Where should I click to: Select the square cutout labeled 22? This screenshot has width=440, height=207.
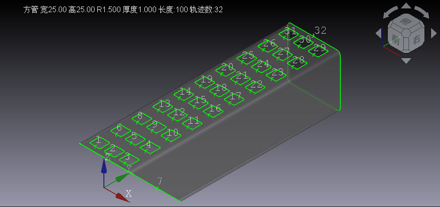[255, 87]
